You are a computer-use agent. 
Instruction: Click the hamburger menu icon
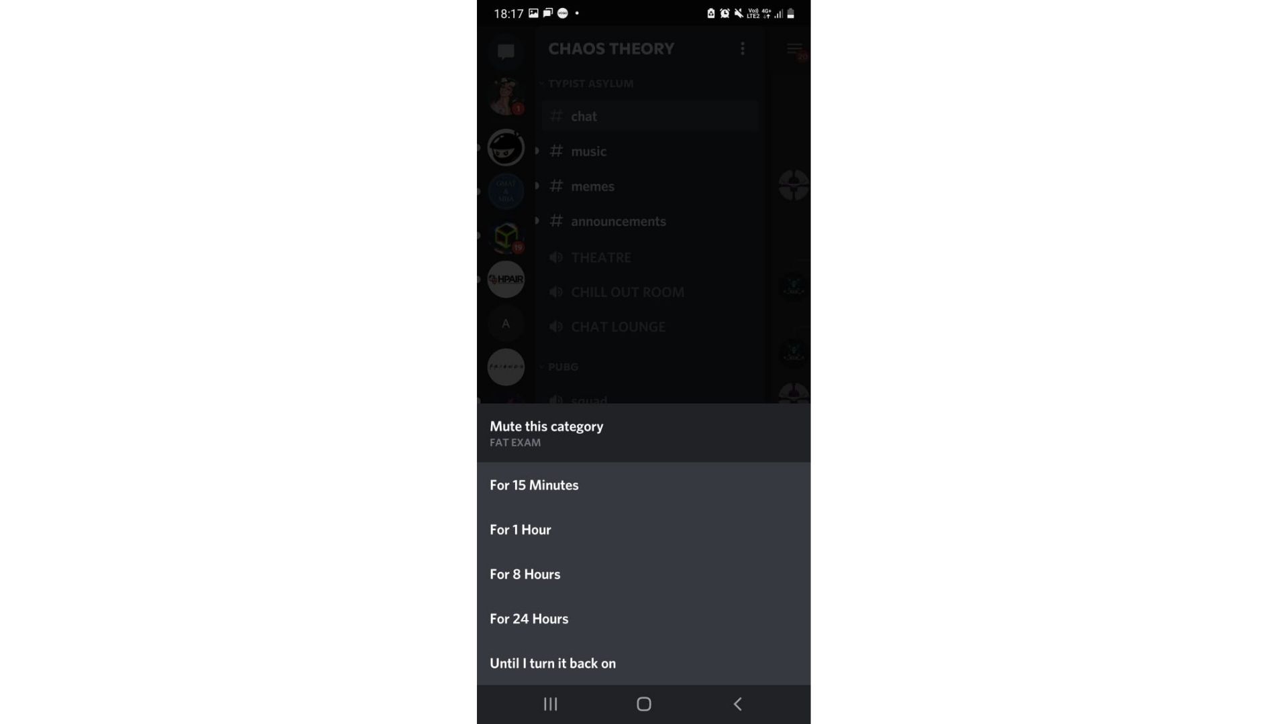(794, 49)
